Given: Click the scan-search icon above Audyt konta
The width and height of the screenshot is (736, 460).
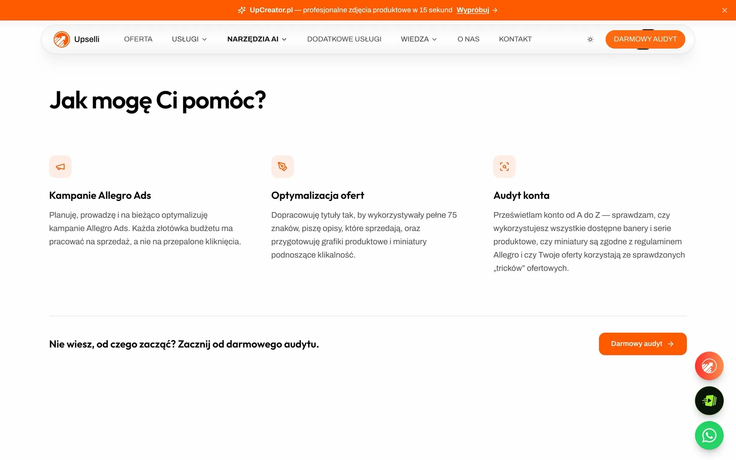Looking at the screenshot, I should [x=505, y=167].
